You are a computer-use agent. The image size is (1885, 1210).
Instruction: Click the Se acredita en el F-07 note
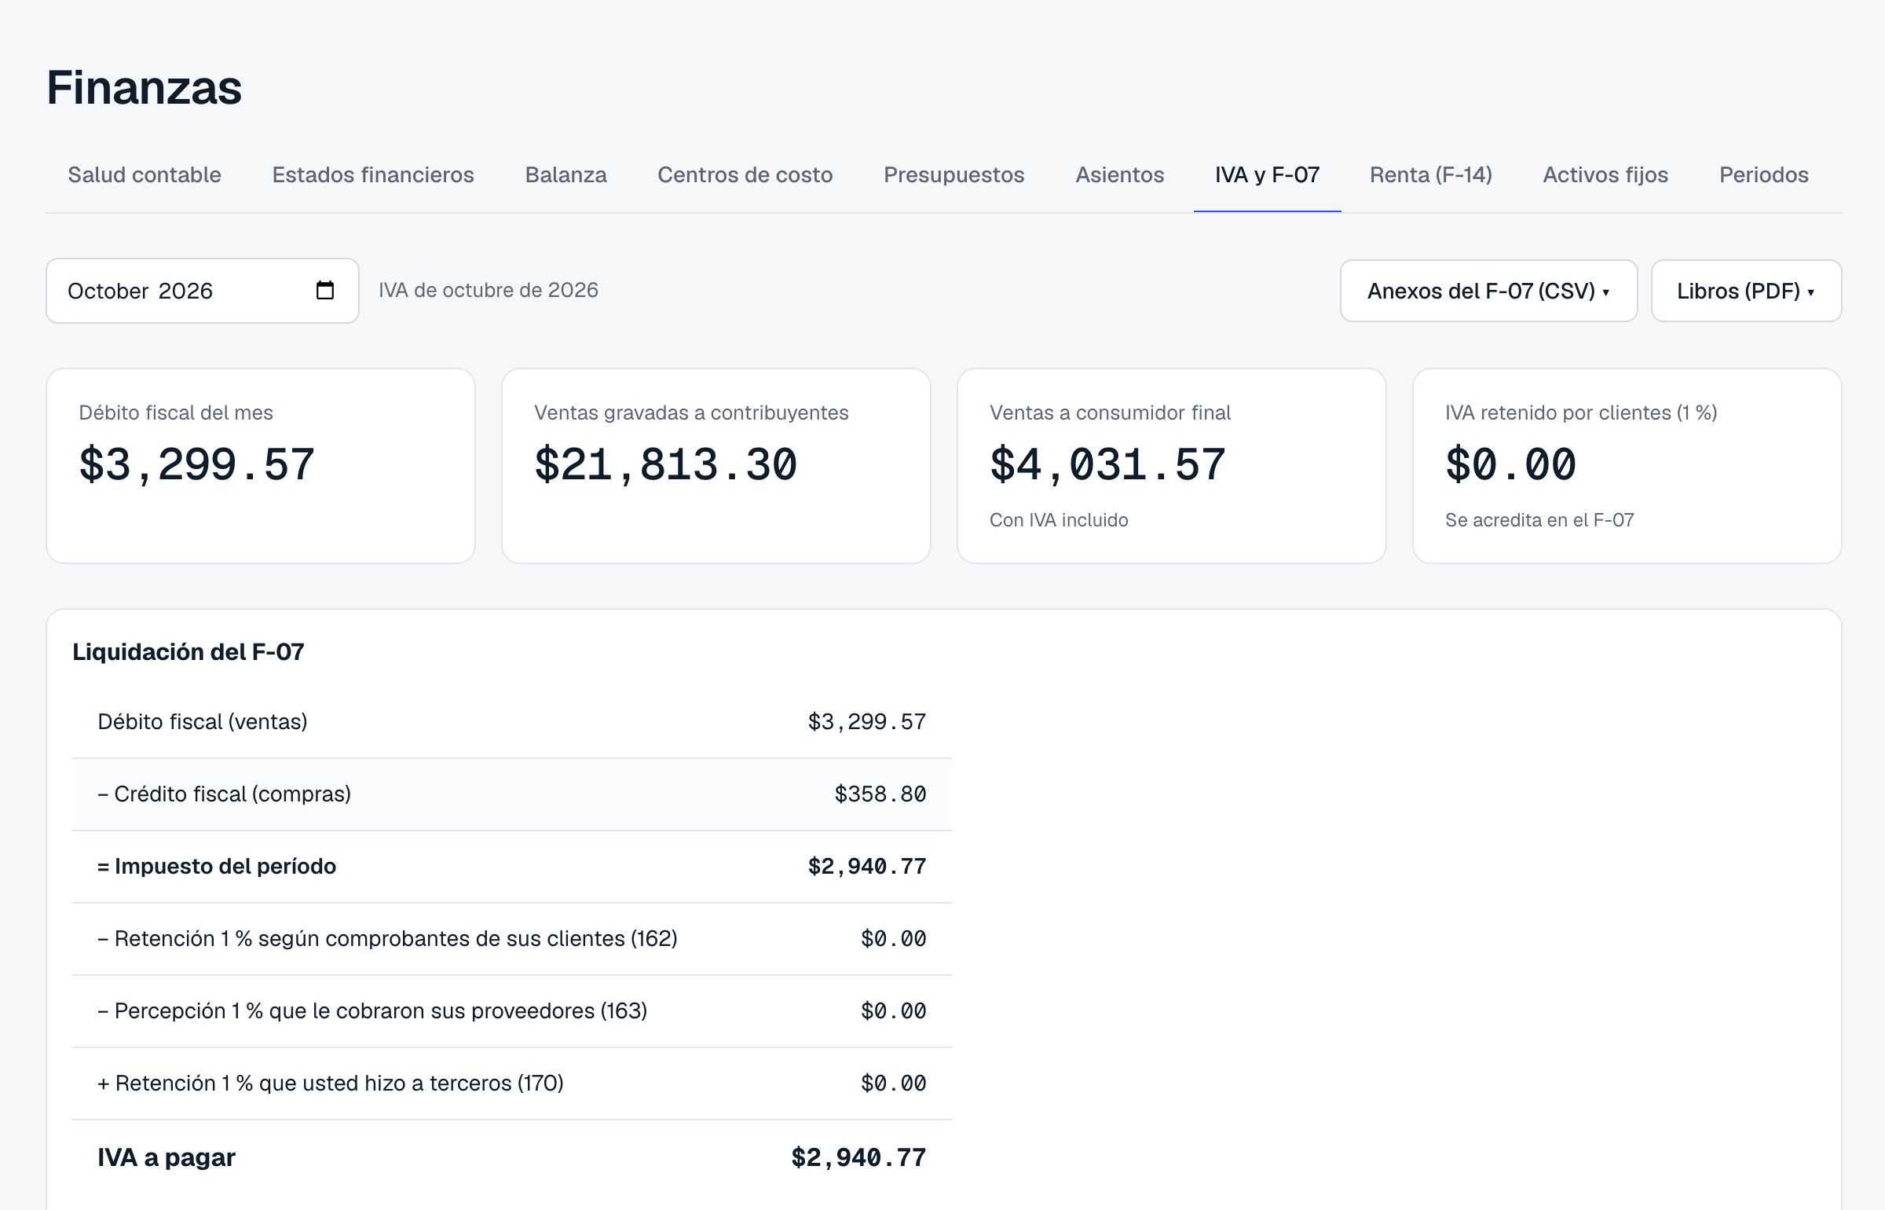[1539, 520]
